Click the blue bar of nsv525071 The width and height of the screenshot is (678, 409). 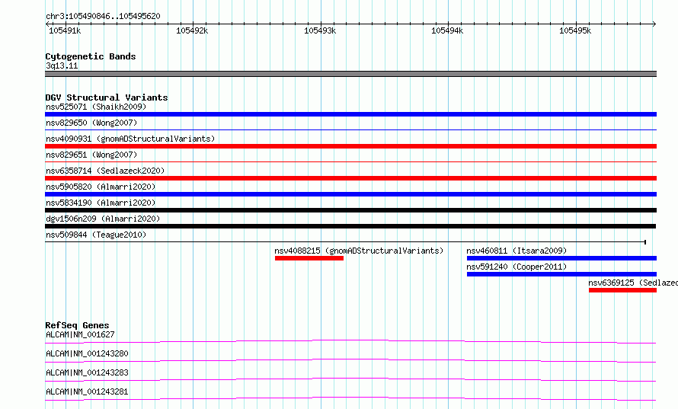[350, 114]
